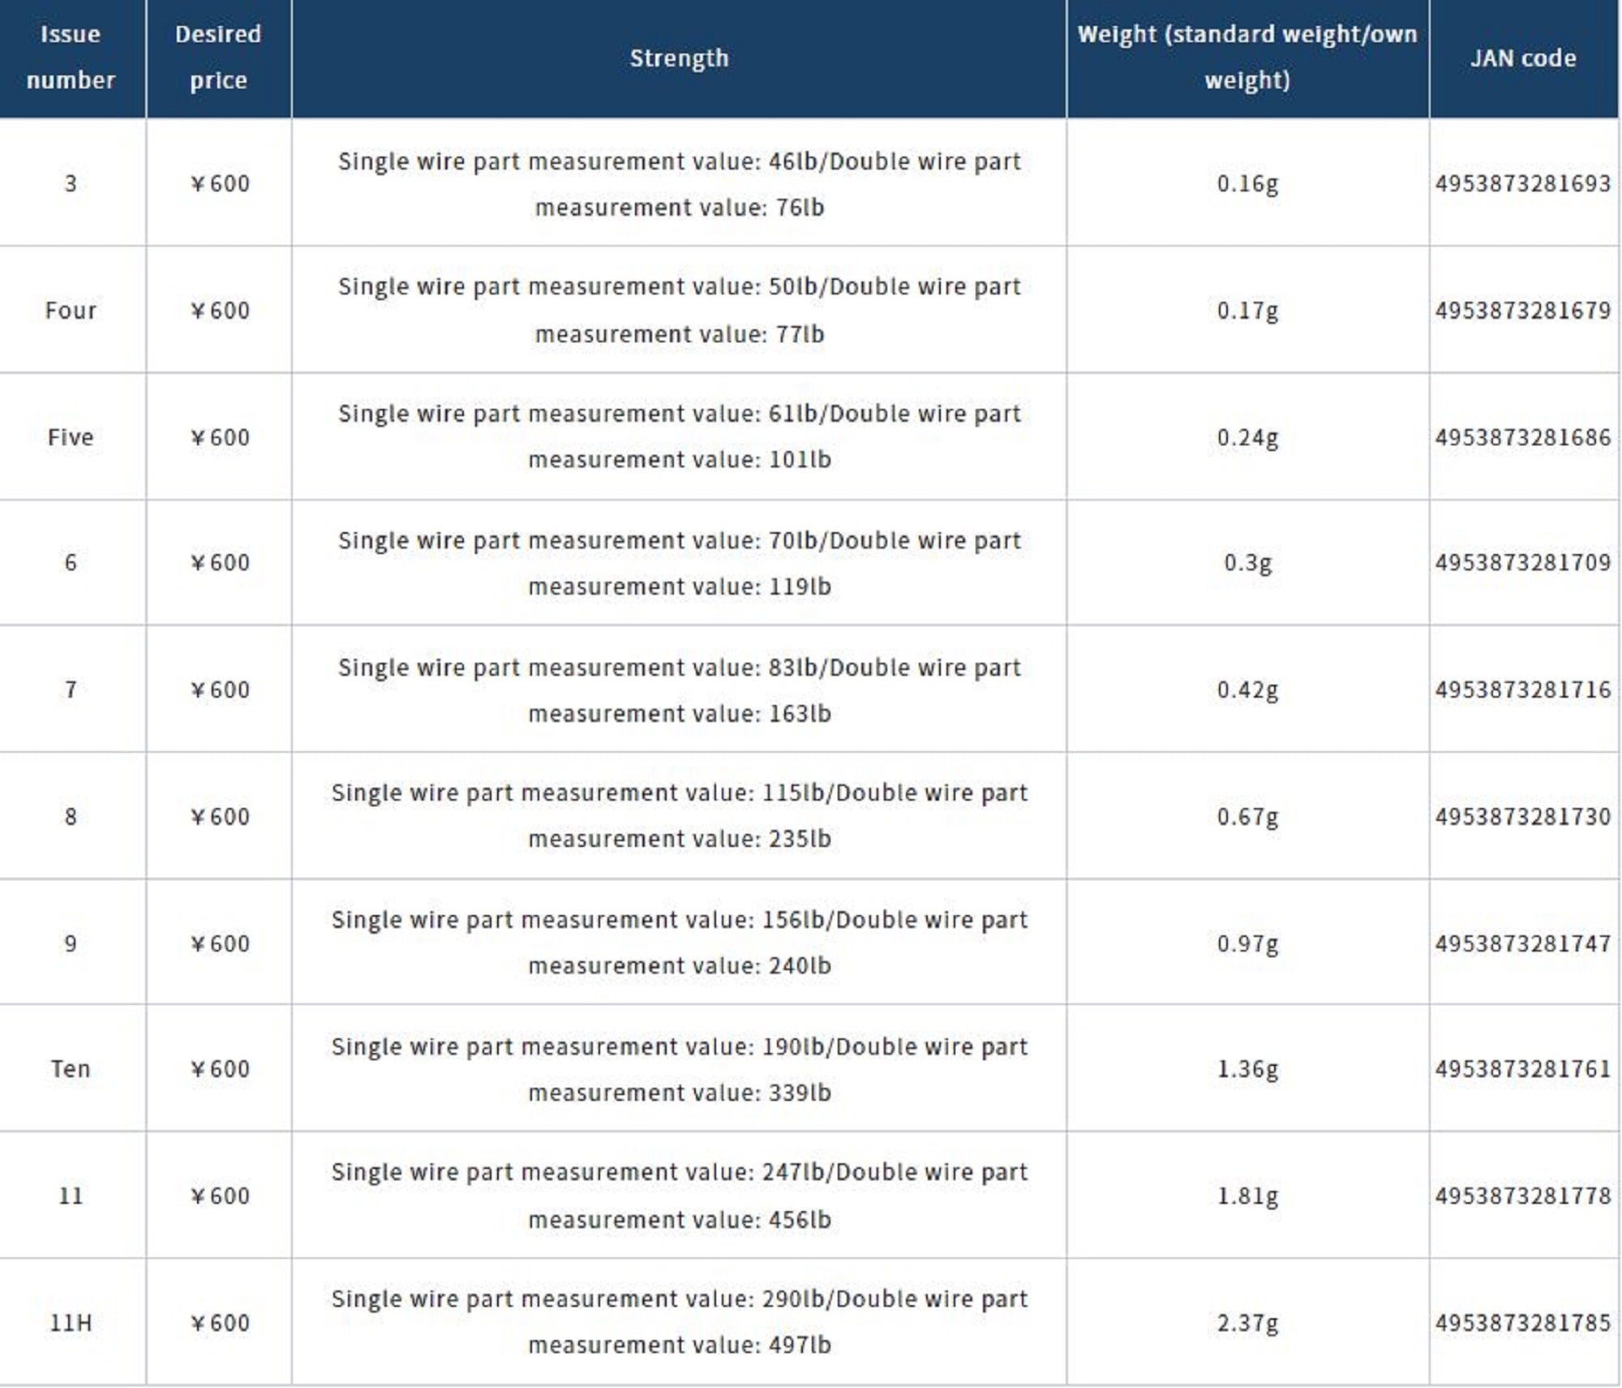
Task: Click the strength text with 46lb
Action: tap(679, 184)
